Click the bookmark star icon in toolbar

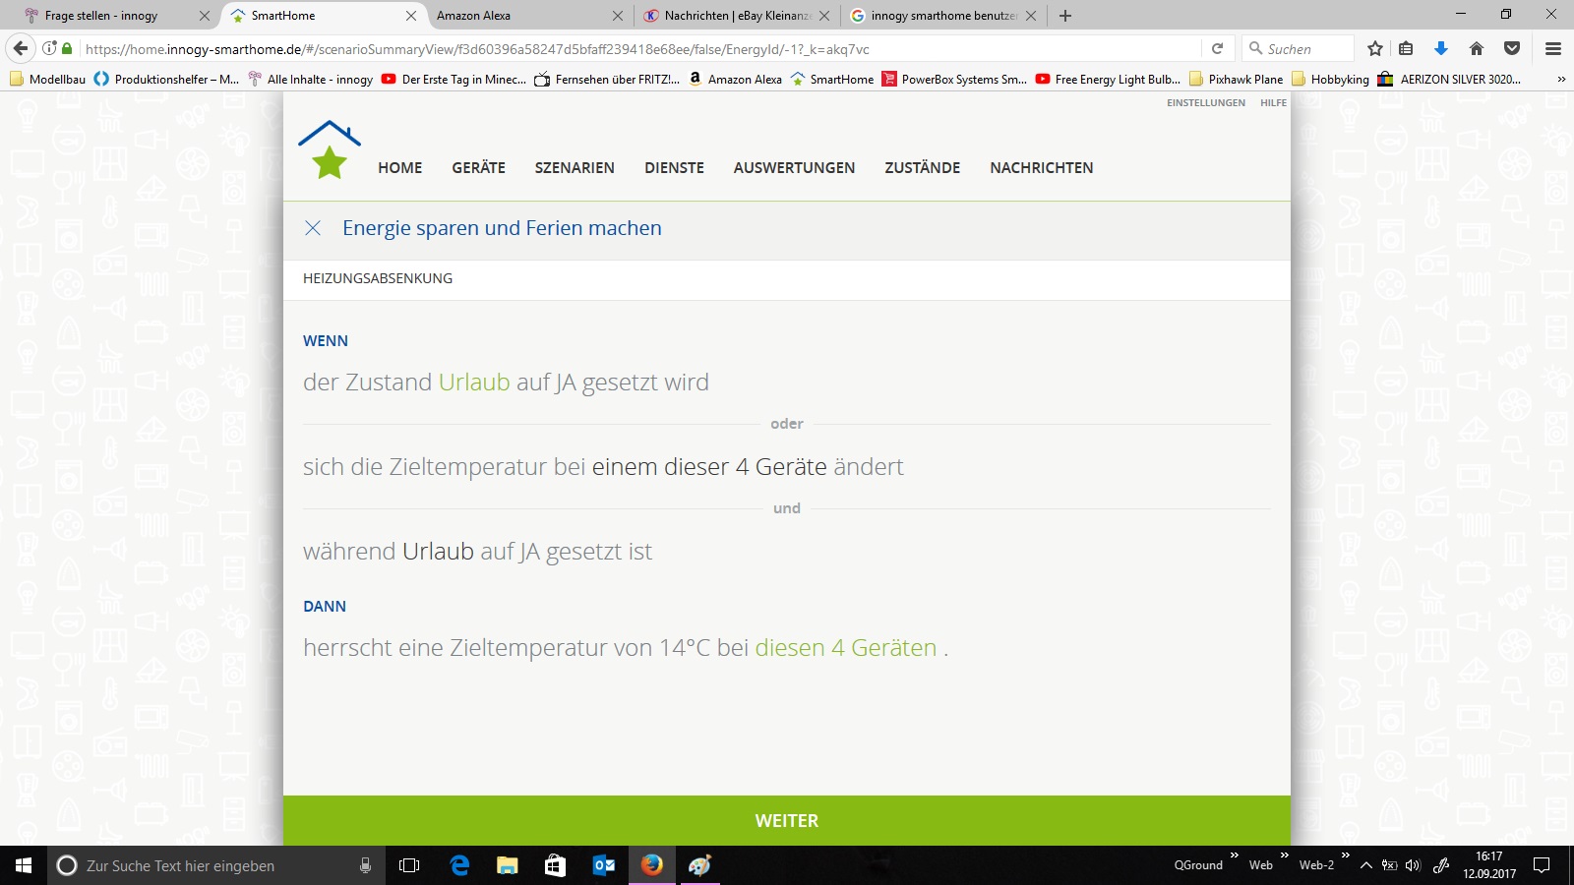click(1375, 48)
